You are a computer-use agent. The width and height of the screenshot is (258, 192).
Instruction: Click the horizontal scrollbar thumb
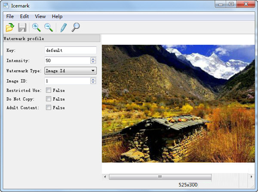tap(160, 177)
